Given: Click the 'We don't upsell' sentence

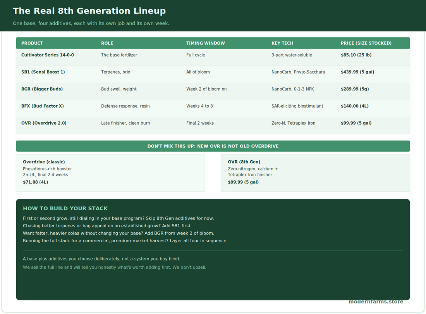Looking at the screenshot, I should coord(189,267).
